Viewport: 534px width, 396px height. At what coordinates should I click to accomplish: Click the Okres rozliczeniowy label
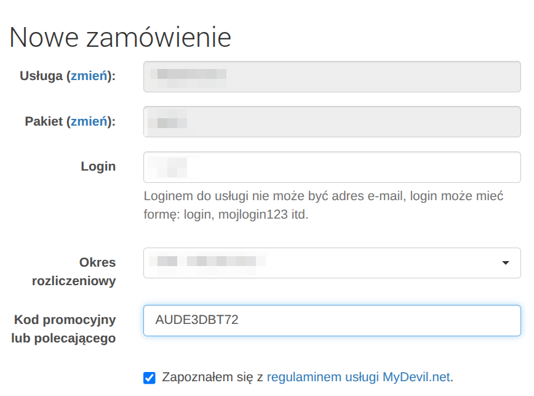[74, 272]
